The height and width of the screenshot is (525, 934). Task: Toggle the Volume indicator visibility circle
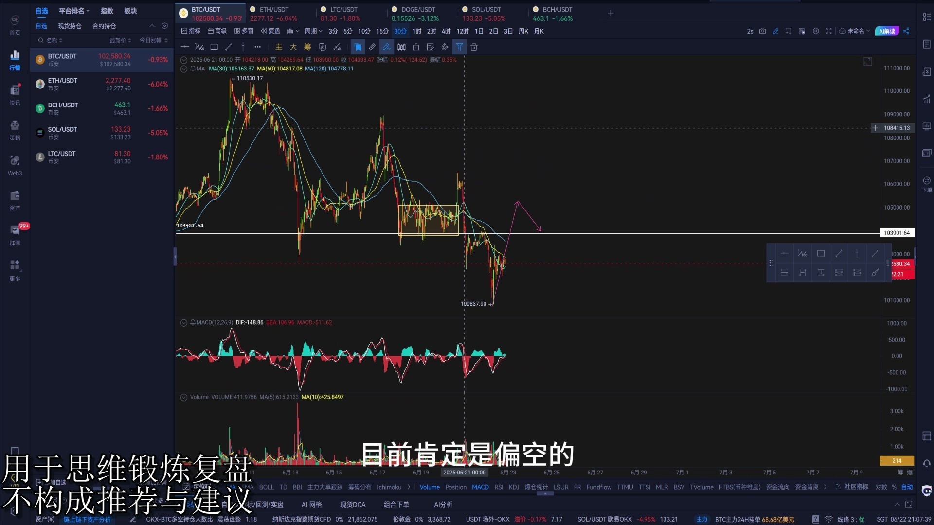184,397
